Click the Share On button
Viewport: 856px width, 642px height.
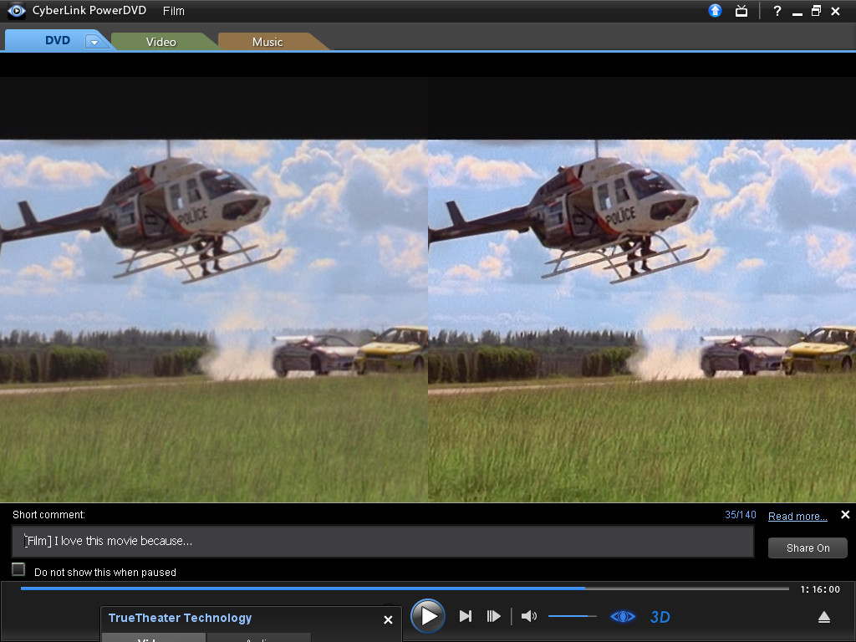(x=808, y=548)
